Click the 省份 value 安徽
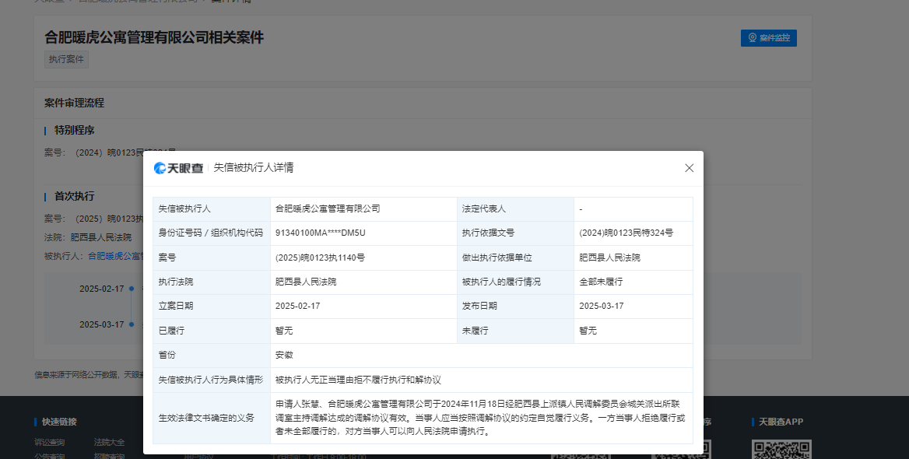This screenshot has height=459, width=909. coord(284,355)
